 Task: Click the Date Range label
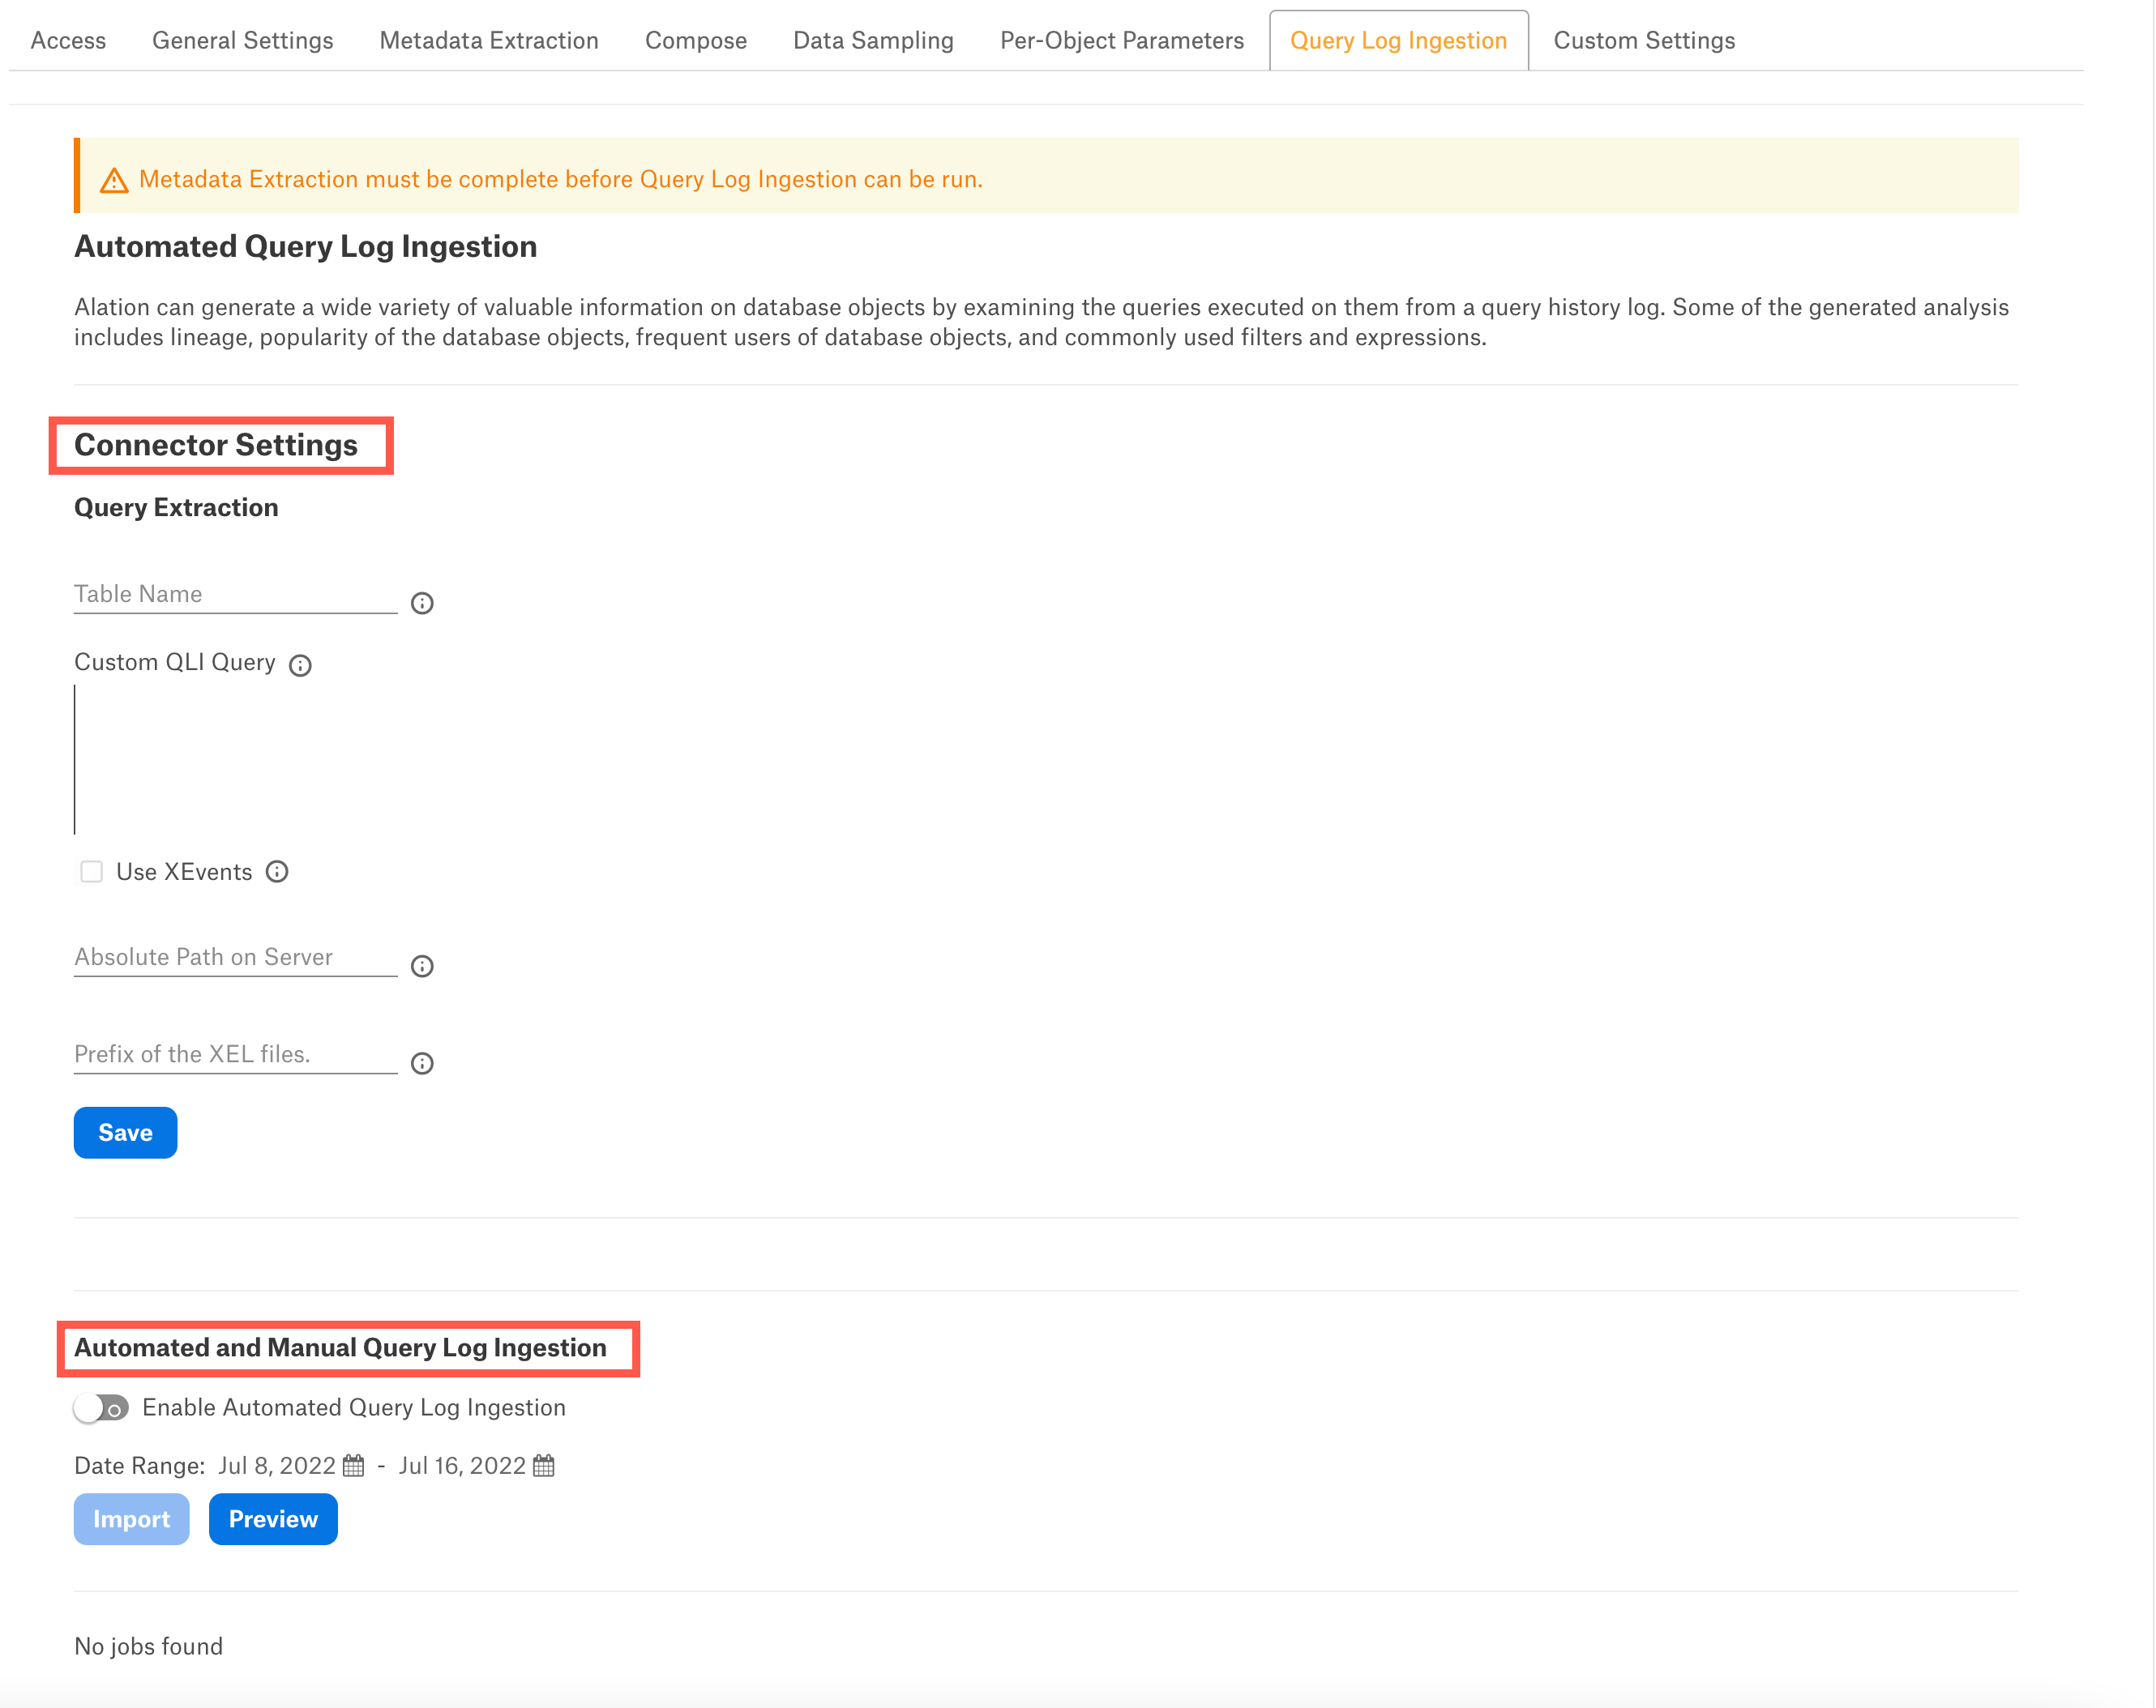click(x=139, y=1467)
